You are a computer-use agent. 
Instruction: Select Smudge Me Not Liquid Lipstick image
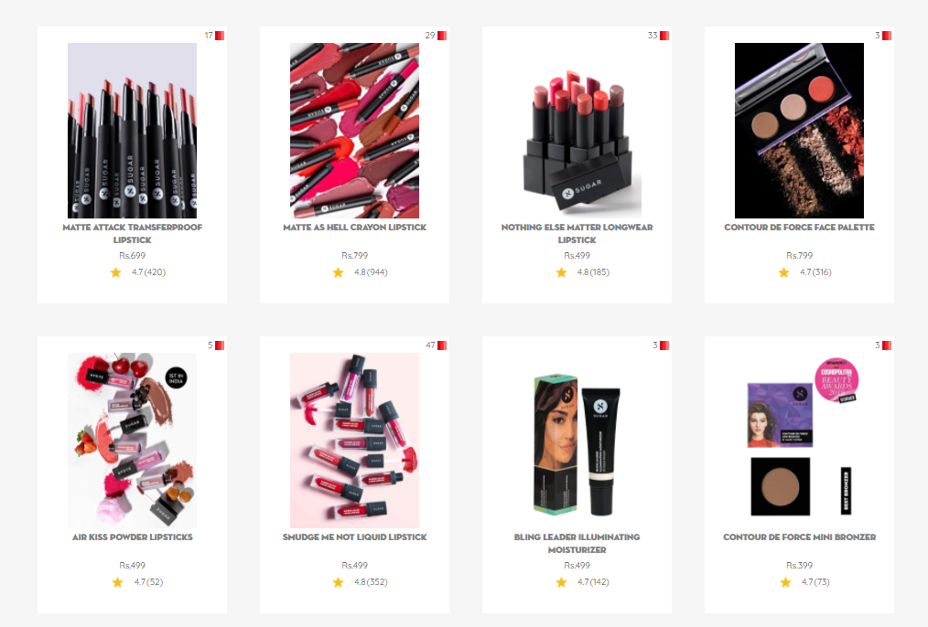(354, 441)
